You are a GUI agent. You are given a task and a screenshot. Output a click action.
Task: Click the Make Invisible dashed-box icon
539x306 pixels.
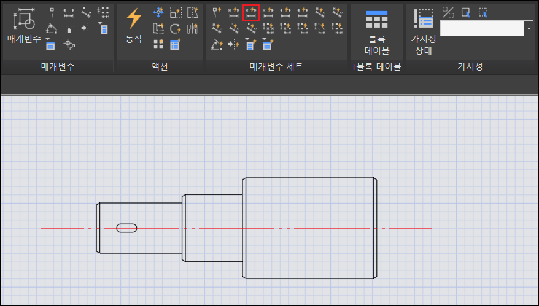(483, 13)
